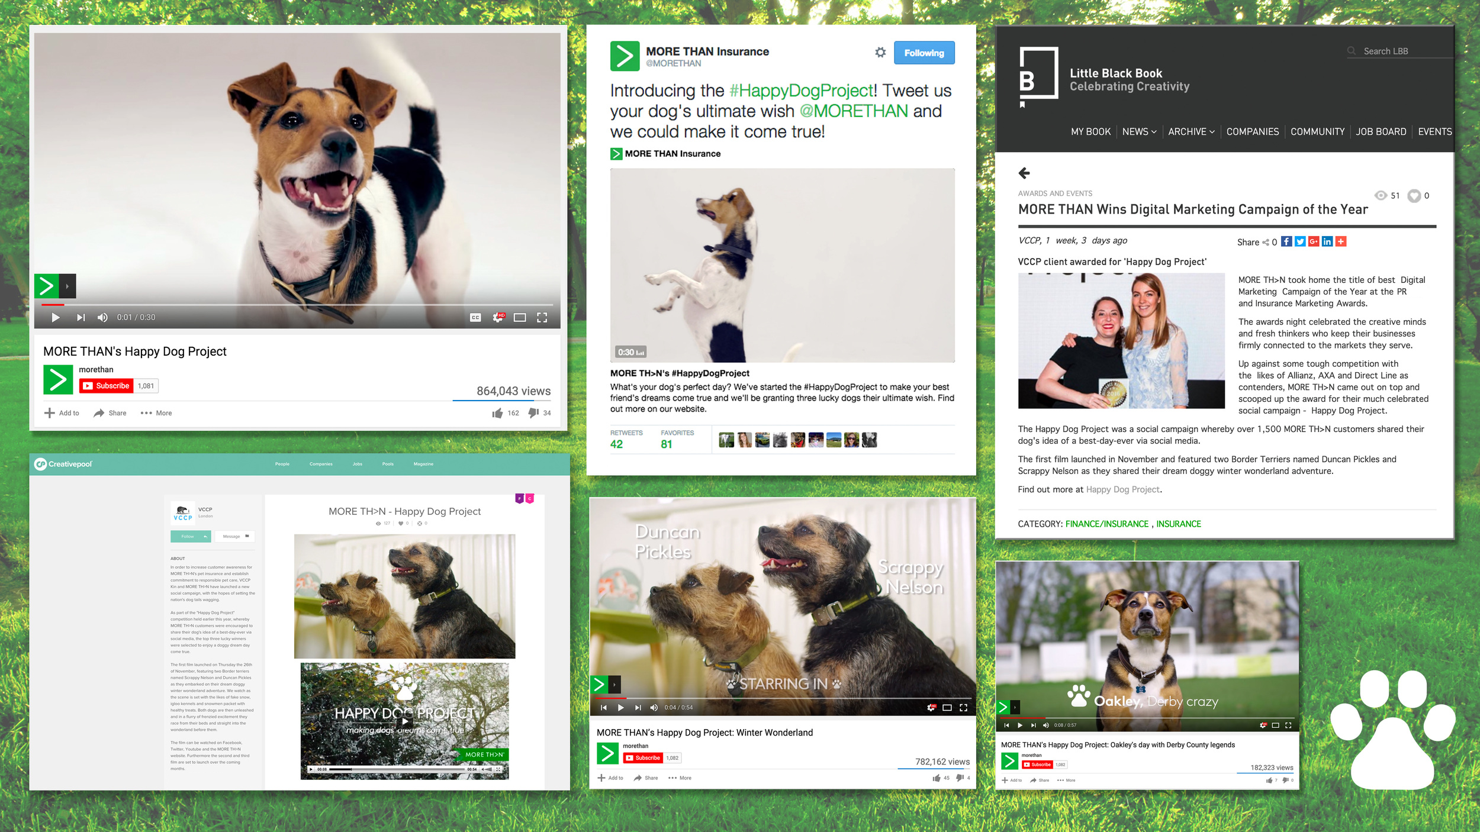Skip to next video in Happy Dog Project player
This screenshot has width=1480, height=832.
pyautogui.click(x=81, y=318)
